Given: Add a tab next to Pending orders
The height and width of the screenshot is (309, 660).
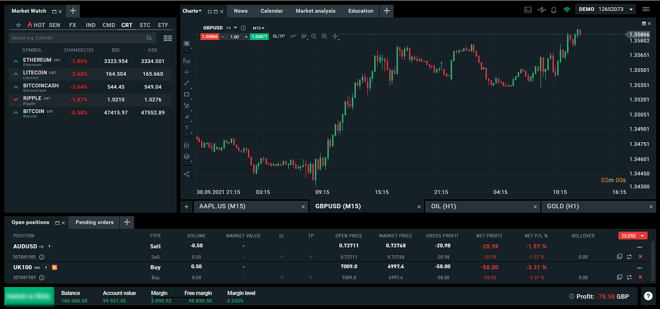Looking at the screenshot, I should point(127,222).
